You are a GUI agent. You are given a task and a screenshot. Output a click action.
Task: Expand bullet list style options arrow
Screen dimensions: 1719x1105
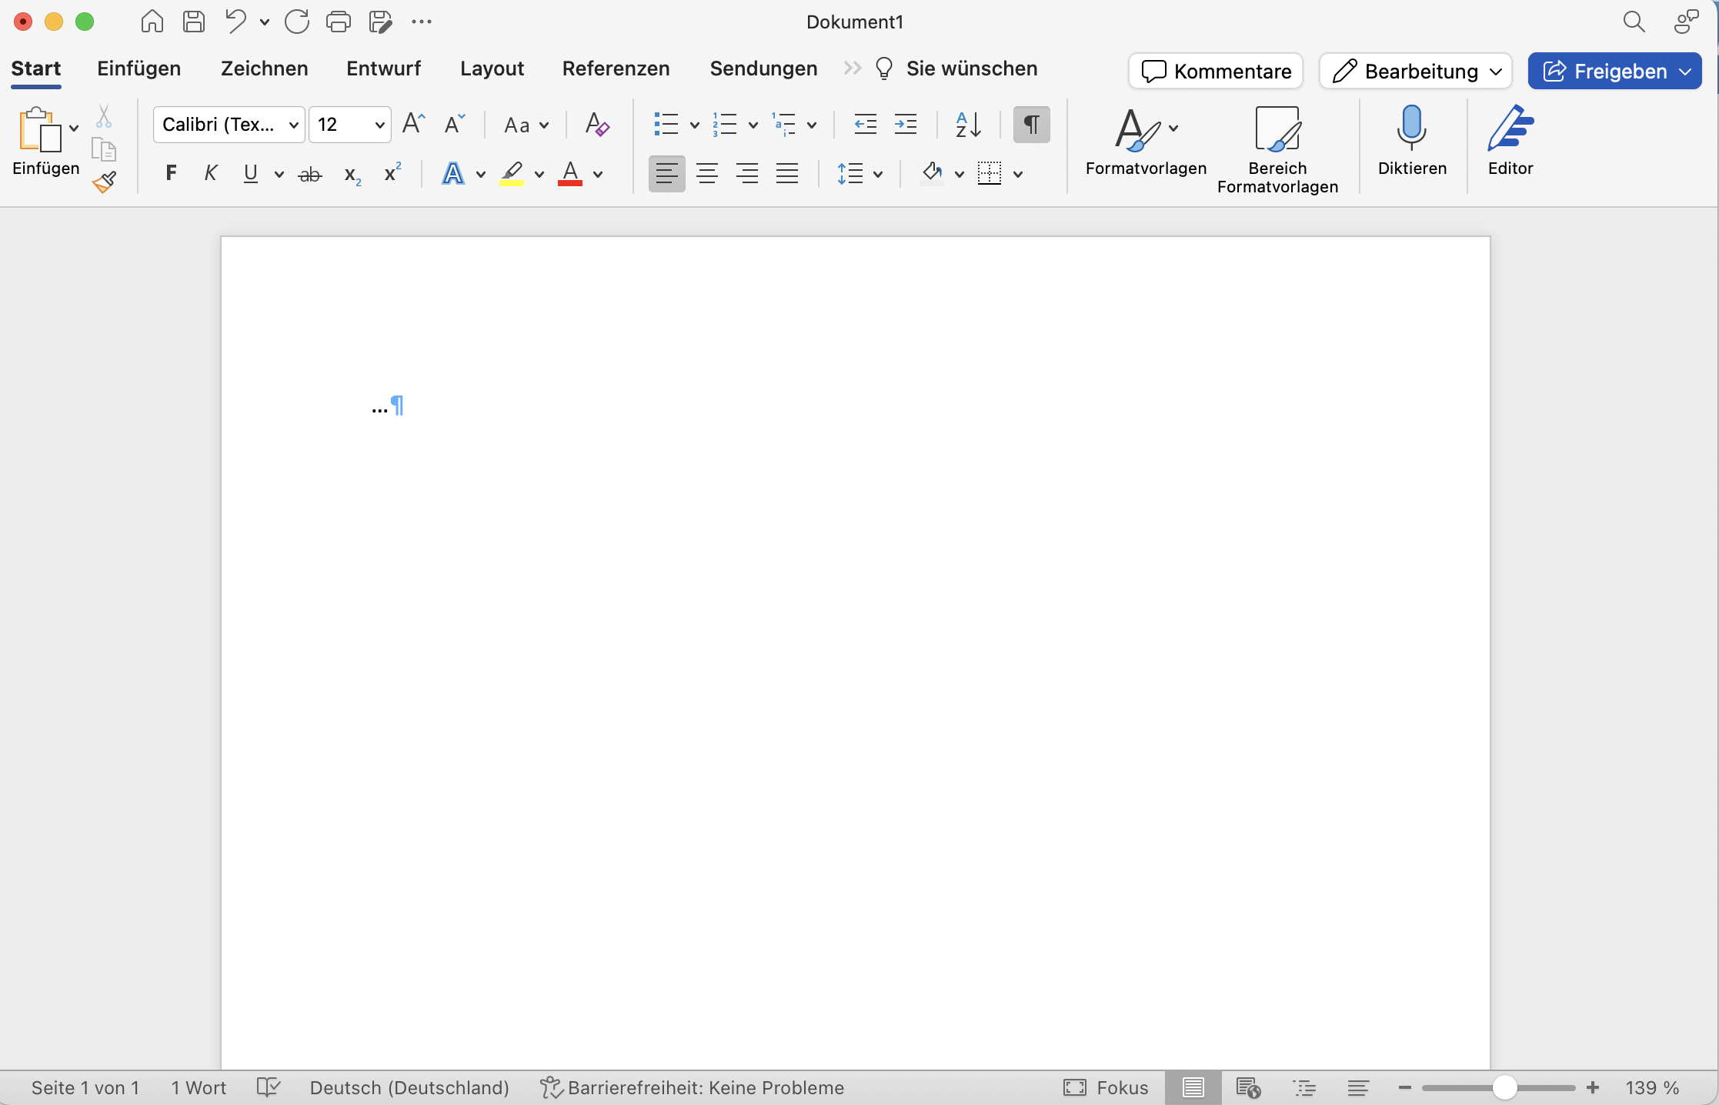tap(694, 125)
